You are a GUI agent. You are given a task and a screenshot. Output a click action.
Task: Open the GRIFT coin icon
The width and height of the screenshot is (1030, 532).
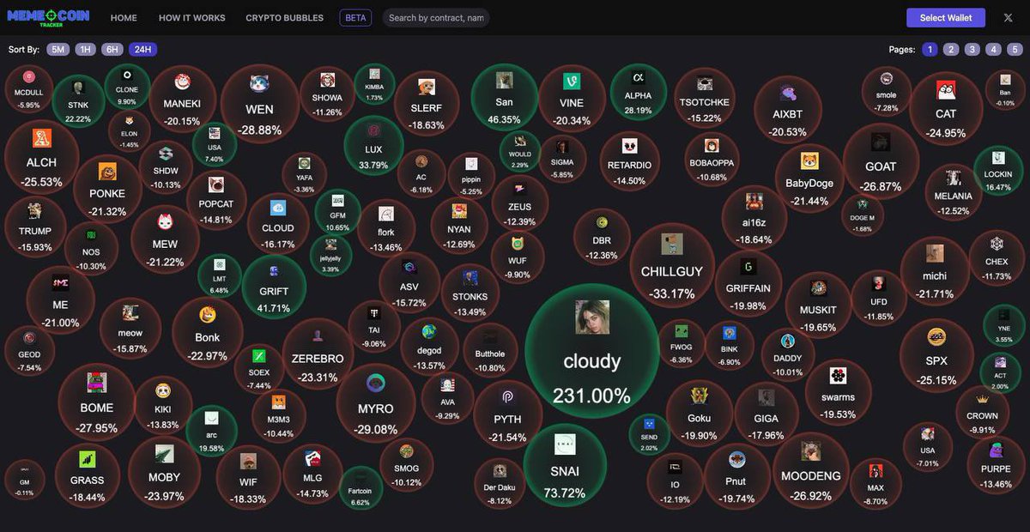(x=274, y=271)
